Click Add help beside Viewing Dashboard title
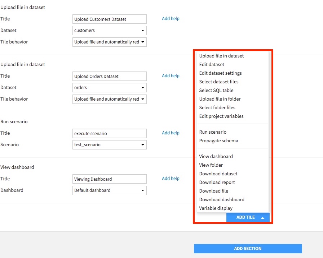 (x=171, y=179)
